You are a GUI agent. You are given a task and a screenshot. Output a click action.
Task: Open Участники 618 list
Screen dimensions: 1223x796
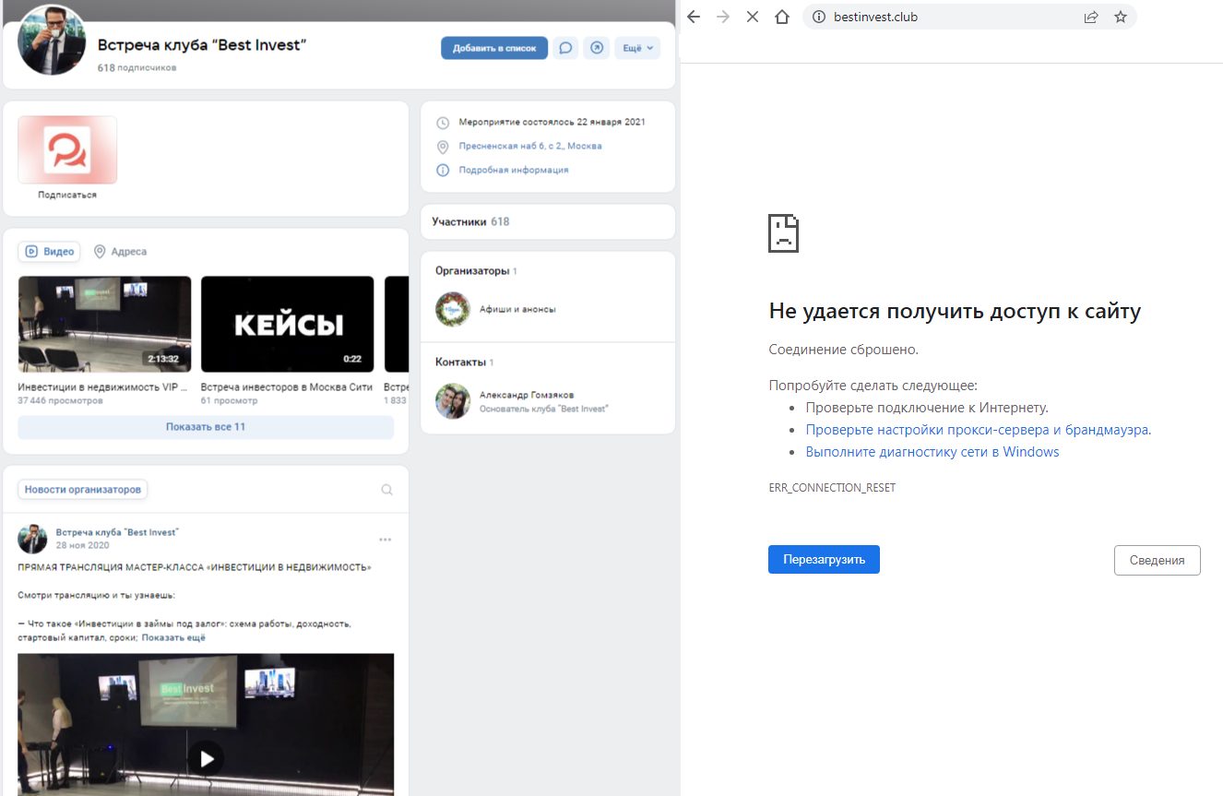(x=548, y=221)
